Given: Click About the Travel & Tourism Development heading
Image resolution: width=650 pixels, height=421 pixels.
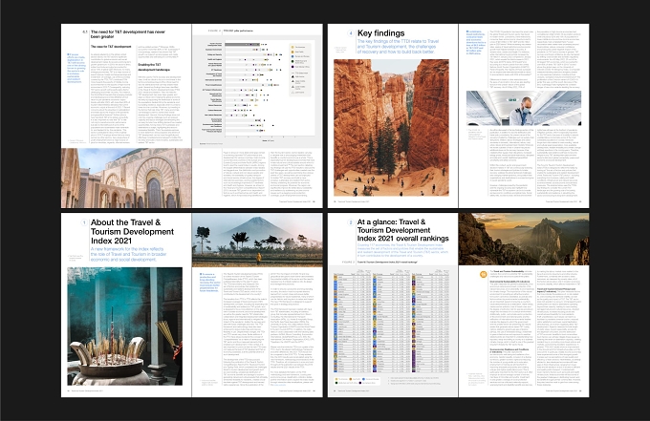Looking at the screenshot, I should pos(132,231).
